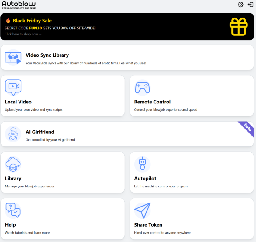
Task: Open the Video Sync Library title
Action: click(47, 55)
